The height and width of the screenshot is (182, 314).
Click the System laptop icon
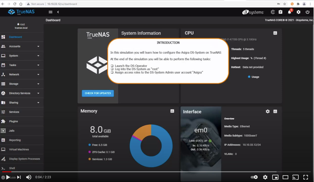tap(3, 56)
